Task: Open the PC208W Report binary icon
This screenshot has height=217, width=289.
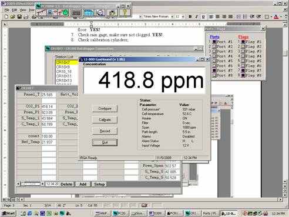Action: click(89, 12)
